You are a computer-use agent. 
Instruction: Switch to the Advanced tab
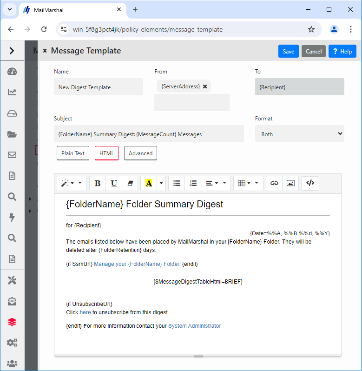pyautogui.click(x=140, y=153)
